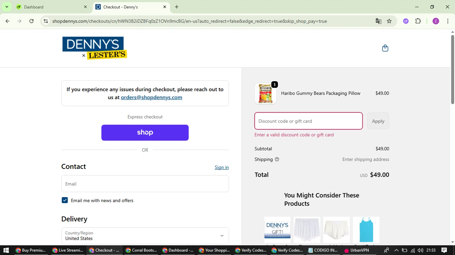Open CODIGO IN... notepad taskbar item

tap(323, 250)
